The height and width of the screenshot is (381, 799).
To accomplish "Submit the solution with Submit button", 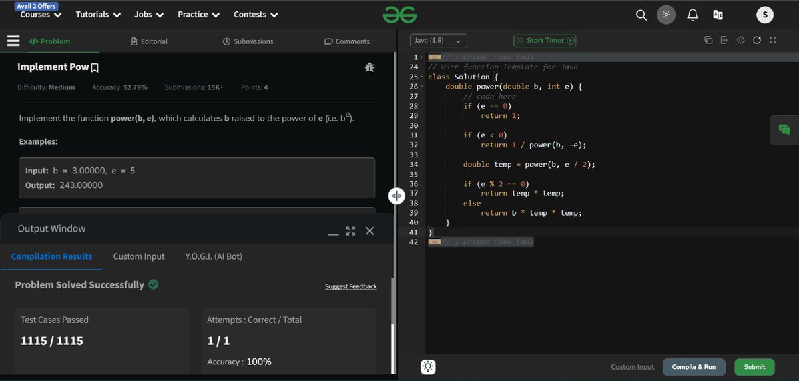I will click(754, 367).
